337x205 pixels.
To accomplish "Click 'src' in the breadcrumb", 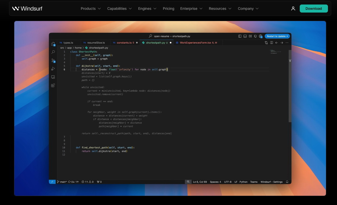I will tap(62, 48).
